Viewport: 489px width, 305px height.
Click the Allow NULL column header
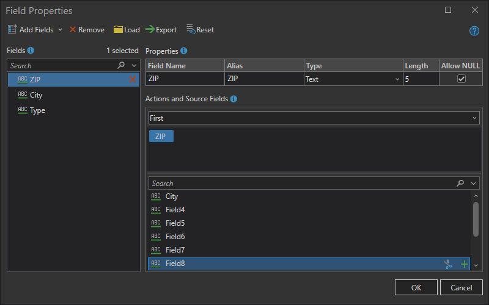point(461,66)
